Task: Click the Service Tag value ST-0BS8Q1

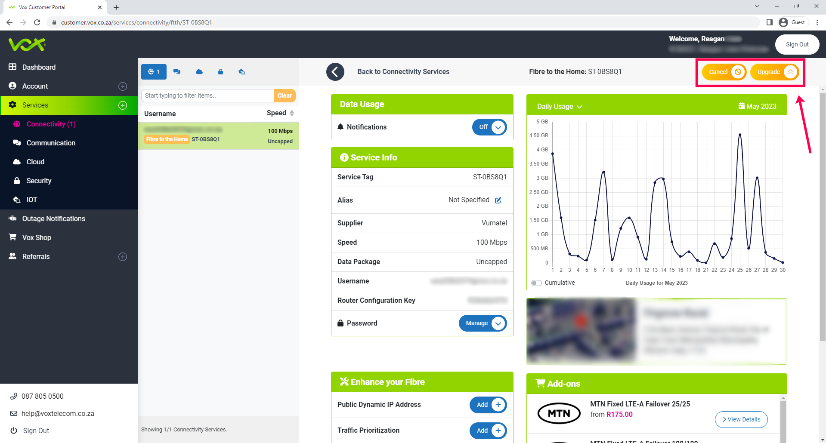Action: coord(490,177)
